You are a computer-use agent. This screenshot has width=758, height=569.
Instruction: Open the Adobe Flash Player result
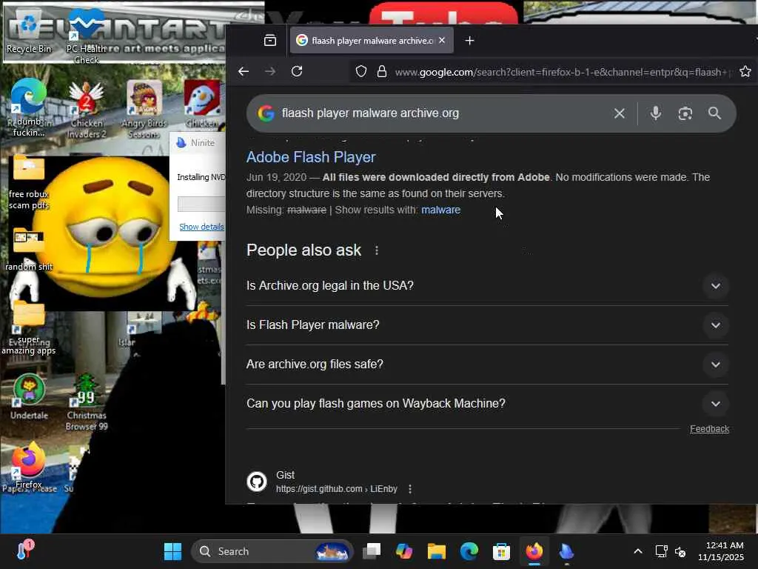[311, 157]
